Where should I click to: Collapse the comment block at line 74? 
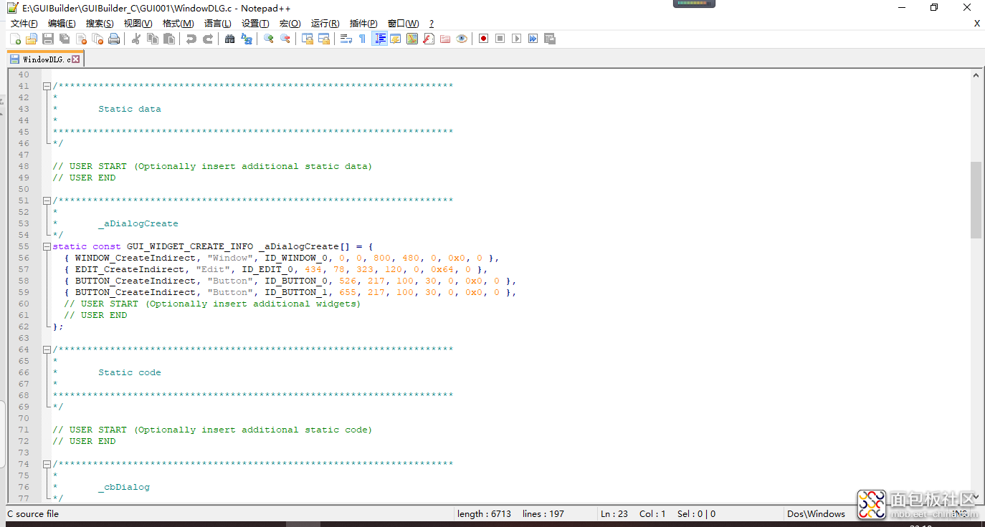coord(47,464)
